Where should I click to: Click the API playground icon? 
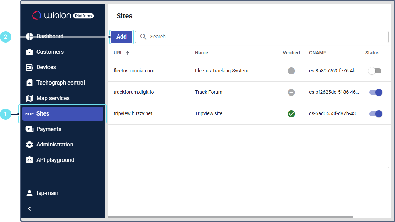(29, 160)
